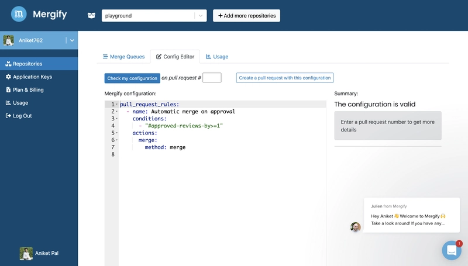Click Check my configuration button
468x266 pixels.
pyautogui.click(x=132, y=78)
